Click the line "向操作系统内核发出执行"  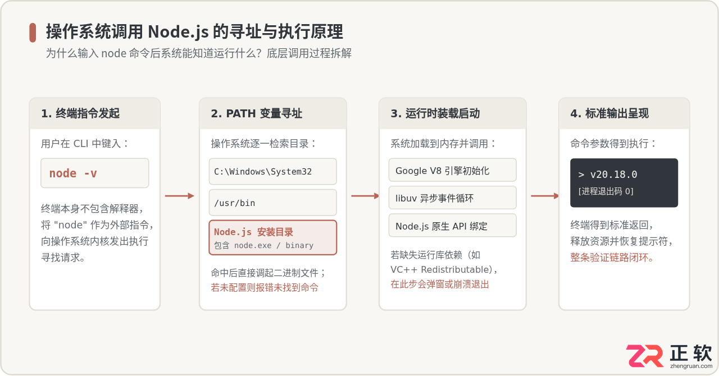[x=94, y=241]
